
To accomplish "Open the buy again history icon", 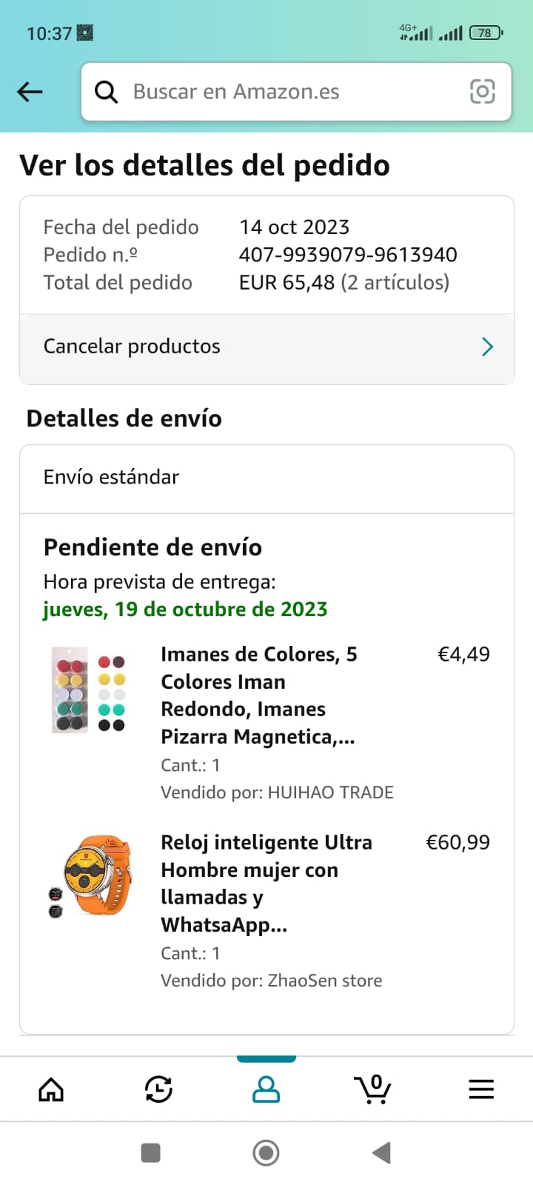I will point(158,1089).
